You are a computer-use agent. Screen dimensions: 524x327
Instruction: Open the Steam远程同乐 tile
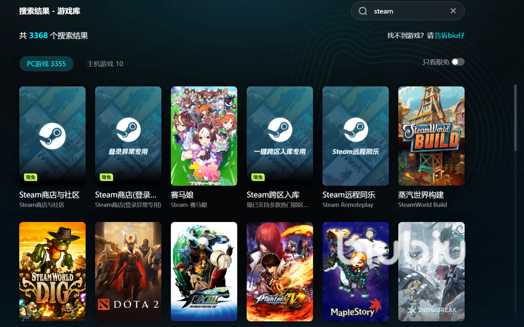coord(355,136)
